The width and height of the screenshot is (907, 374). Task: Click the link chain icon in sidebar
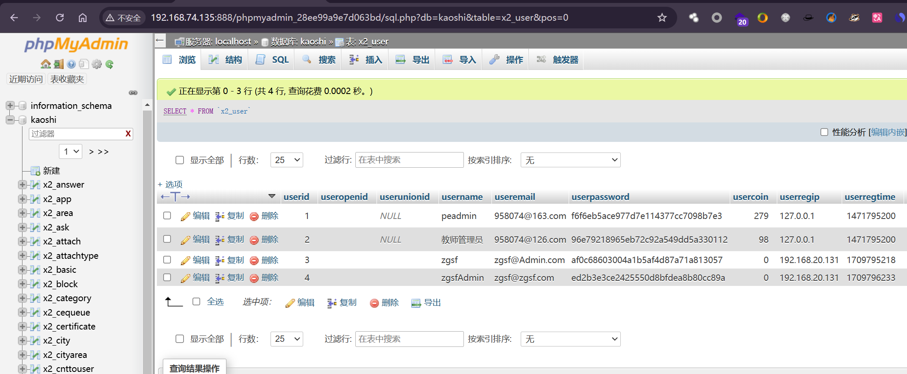pos(133,92)
